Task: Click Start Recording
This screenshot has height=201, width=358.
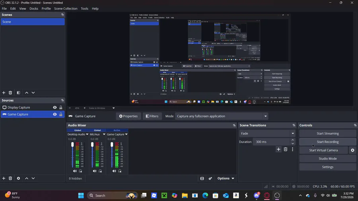Action: 328,142
